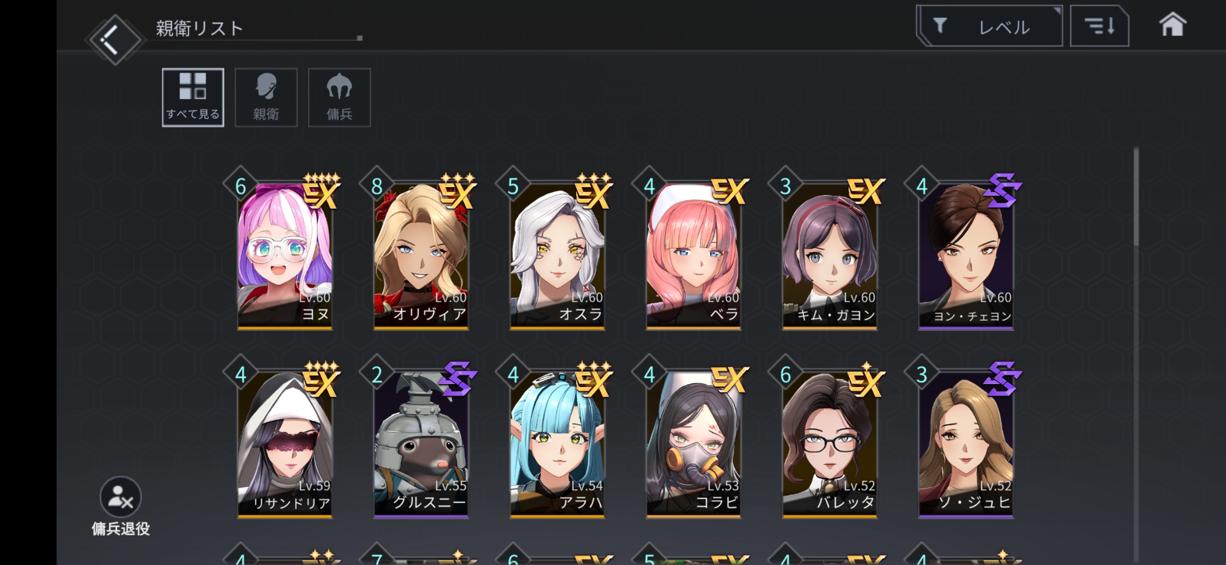Select the すべて見る tab

click(193, 97)
